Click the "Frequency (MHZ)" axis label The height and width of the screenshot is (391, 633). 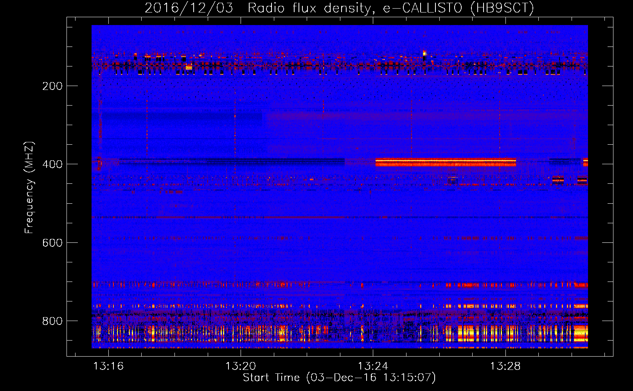pos(29,188)
